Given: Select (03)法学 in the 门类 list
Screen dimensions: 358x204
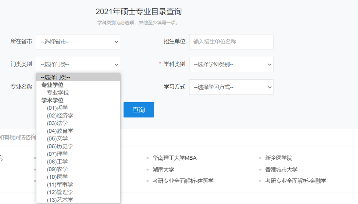Looking at the screenshot, I should [59, 123].
